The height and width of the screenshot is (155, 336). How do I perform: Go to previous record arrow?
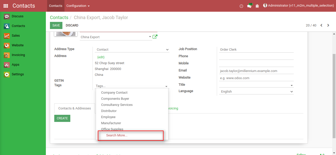[321, 25]
